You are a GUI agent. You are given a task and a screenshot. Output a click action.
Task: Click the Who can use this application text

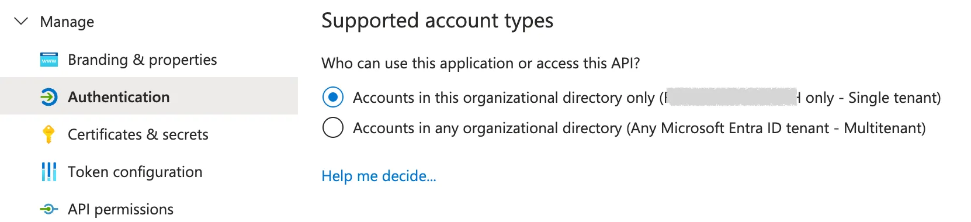tap(480, 63)
